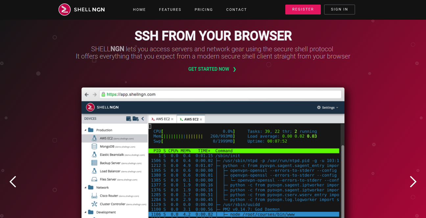426x218 pixels.
Task: Click the AWS EC2 Linux penguin icon
Action: click(x=94, y=138)
